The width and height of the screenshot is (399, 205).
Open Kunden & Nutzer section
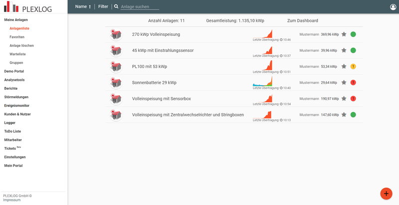[x=17, y=114]
